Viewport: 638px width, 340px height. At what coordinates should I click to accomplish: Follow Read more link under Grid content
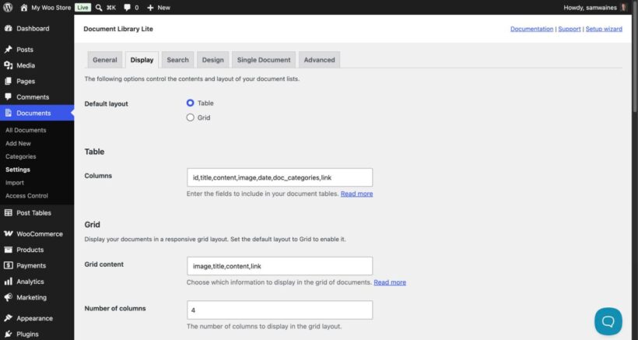[389, 282]
